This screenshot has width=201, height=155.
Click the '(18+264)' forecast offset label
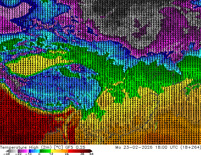pos(191,147)
